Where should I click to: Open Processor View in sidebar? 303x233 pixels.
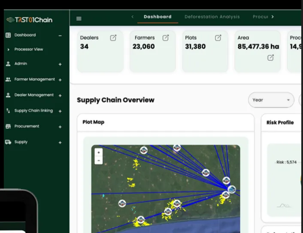pos(28,49)
